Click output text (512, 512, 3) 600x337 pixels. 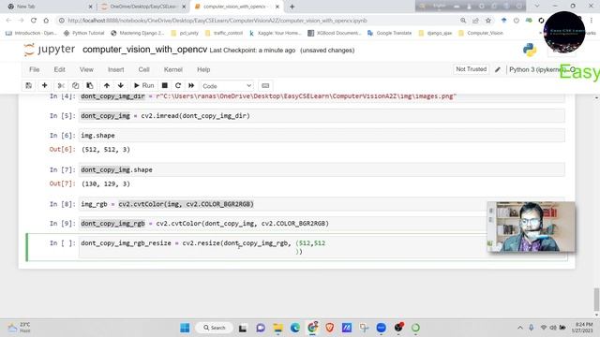tap(106, 150)
